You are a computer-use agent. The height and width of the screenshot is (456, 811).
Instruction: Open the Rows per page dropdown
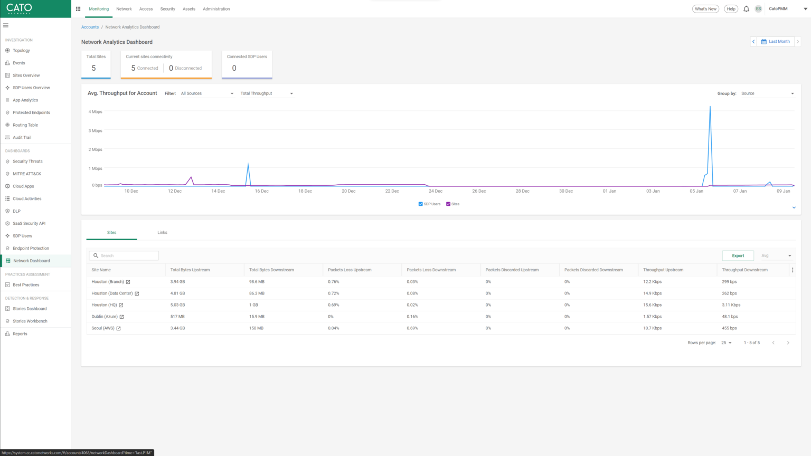pos(726,343)
